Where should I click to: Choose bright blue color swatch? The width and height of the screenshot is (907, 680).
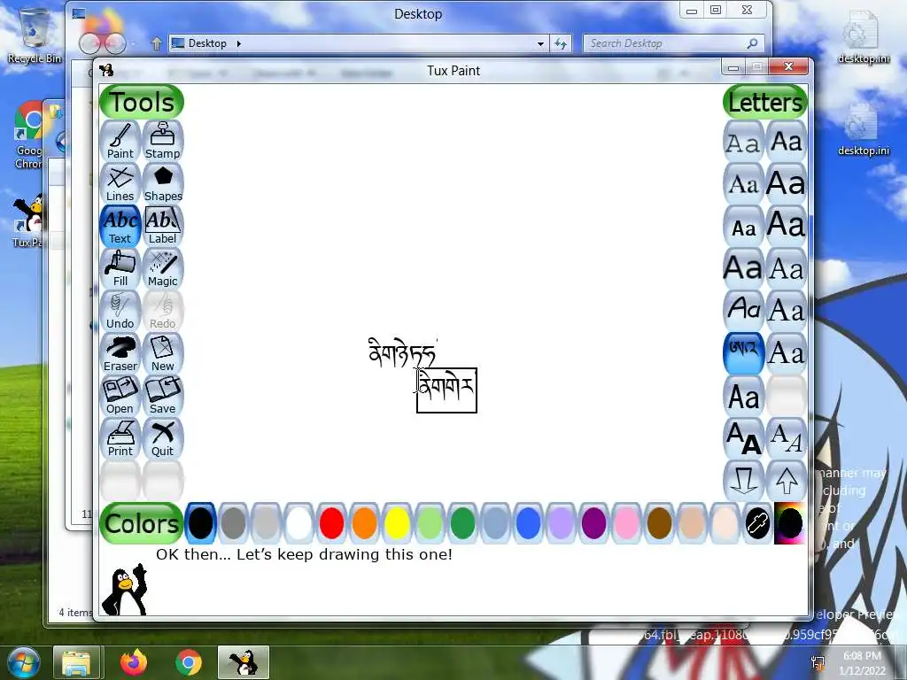click(528, 523)
